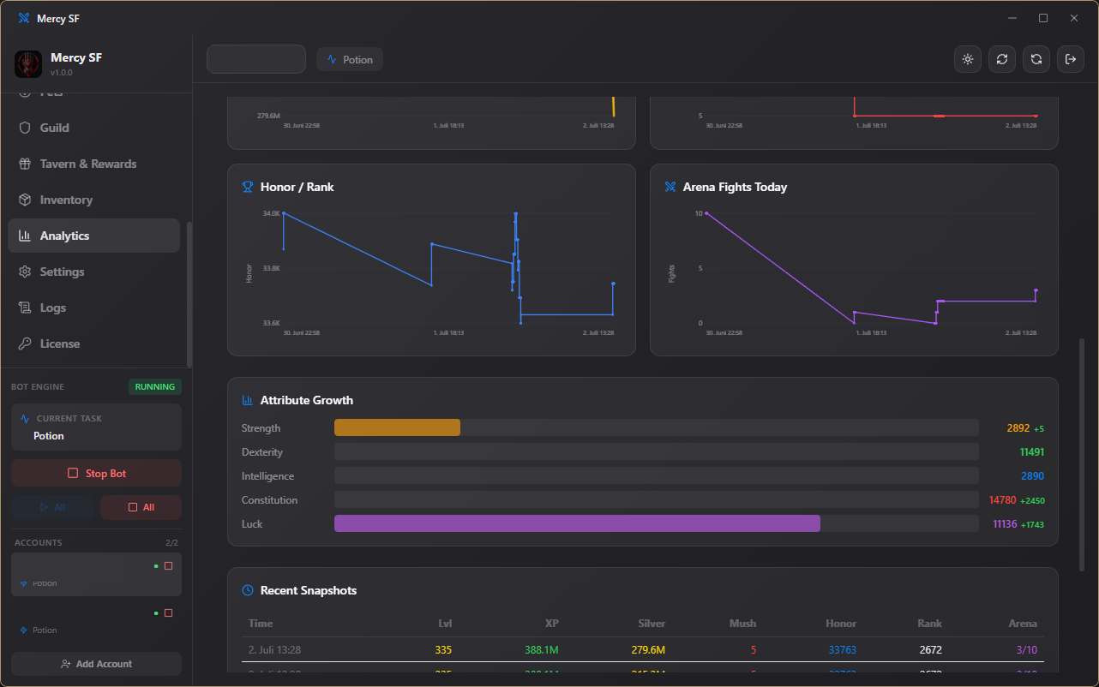Click the Inventory cube icon

[24, 200]
